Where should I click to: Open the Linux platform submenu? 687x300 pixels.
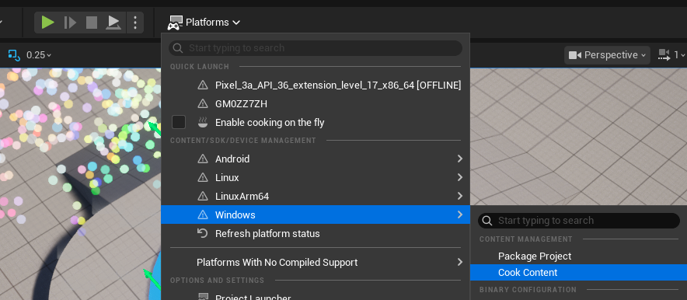(316, 178)
